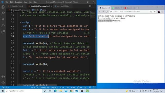This screenshot has width=165, height=93.
Task: Click the taskbar search box
Action: point(24,91)
